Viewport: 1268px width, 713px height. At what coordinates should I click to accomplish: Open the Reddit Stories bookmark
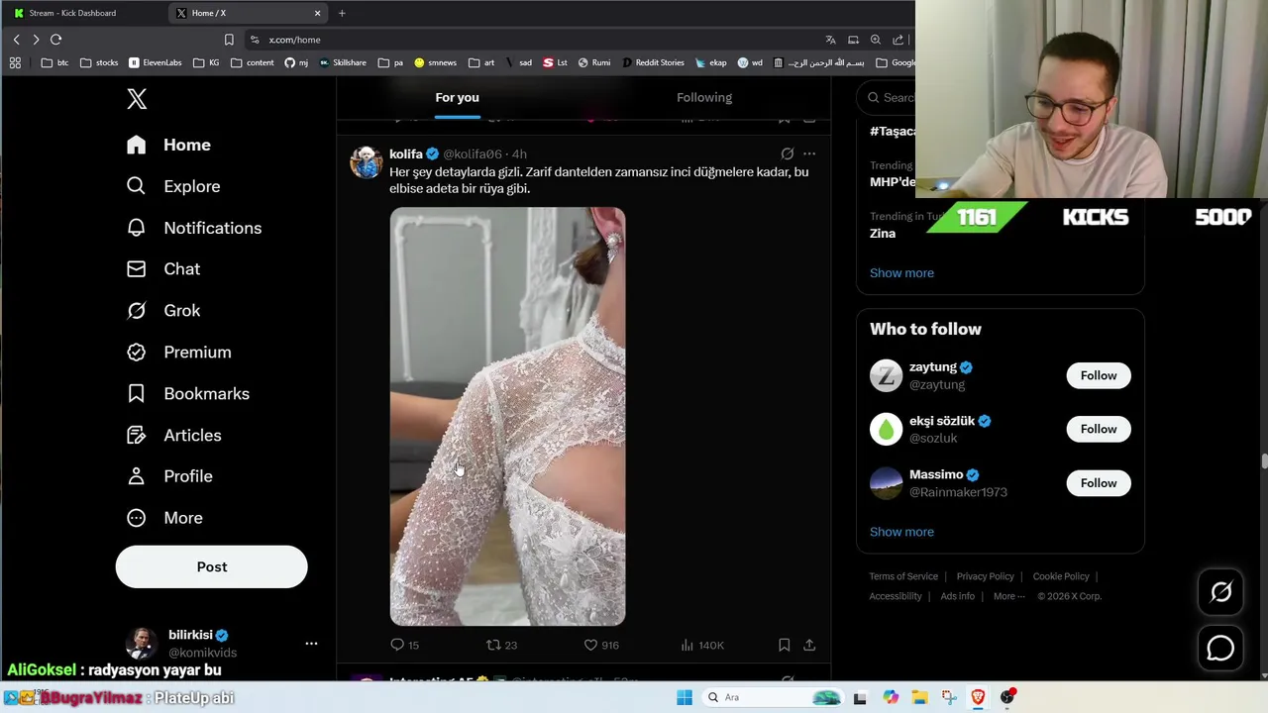click(x=654, y=62)
